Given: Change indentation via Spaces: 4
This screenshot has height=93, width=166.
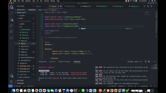Looking at the screenshot, I should [122, 86].
